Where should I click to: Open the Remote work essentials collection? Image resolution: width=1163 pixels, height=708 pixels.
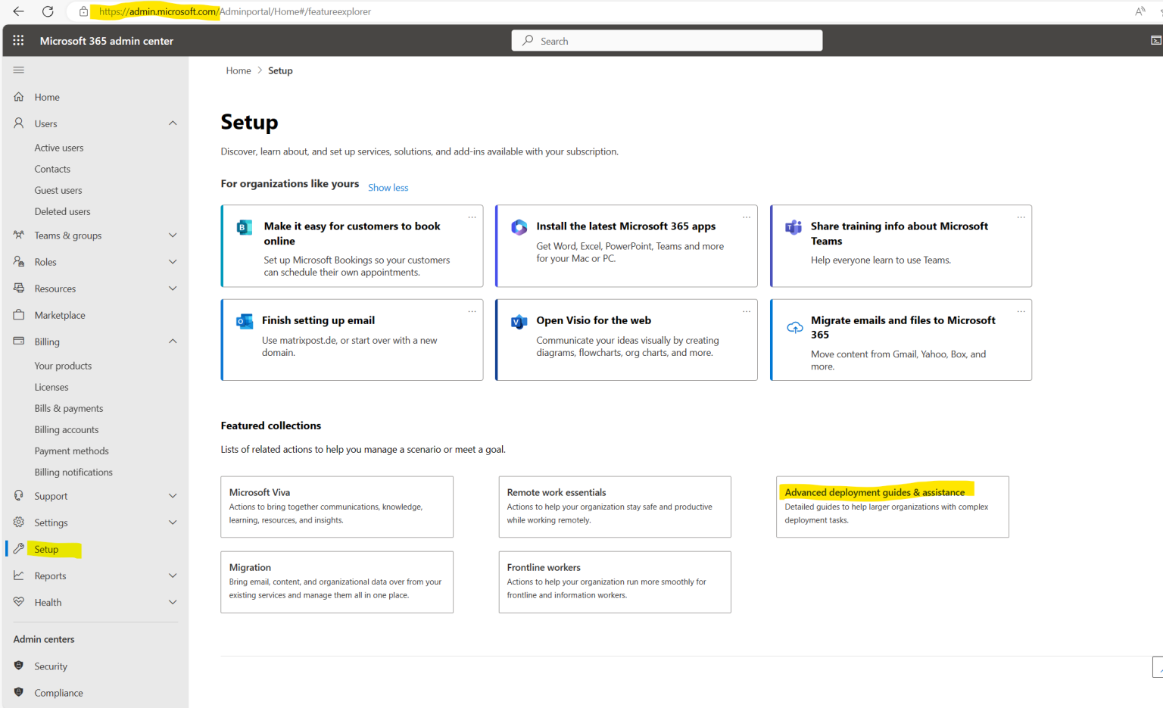click(615, 507)
